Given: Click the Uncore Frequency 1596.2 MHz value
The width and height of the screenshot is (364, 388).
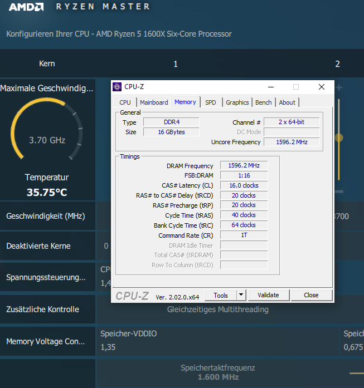Looking at the screenshot, I should pyautogui.click(x=292, y=142).
